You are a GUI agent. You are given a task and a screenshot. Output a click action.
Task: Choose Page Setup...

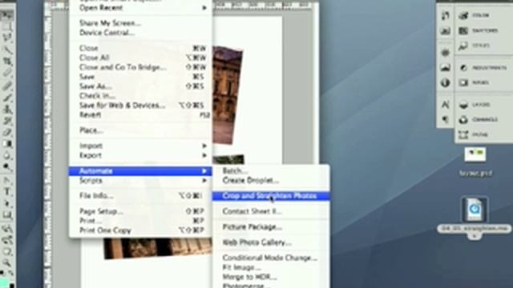coord(140,211)
